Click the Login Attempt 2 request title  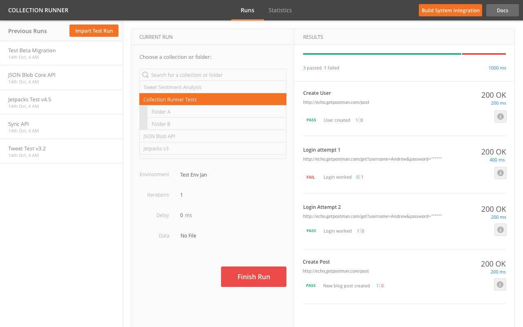coord(322,207)
